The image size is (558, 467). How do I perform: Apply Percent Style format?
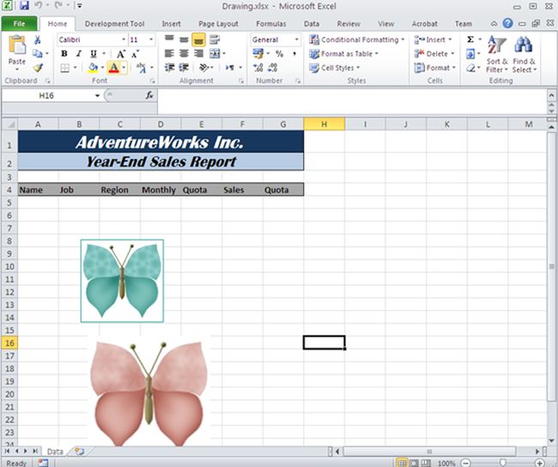point(280,54)
